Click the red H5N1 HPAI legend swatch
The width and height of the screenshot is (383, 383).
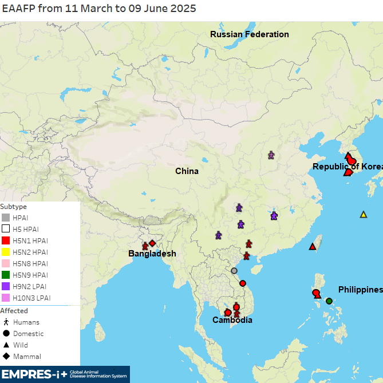[6, 240]
